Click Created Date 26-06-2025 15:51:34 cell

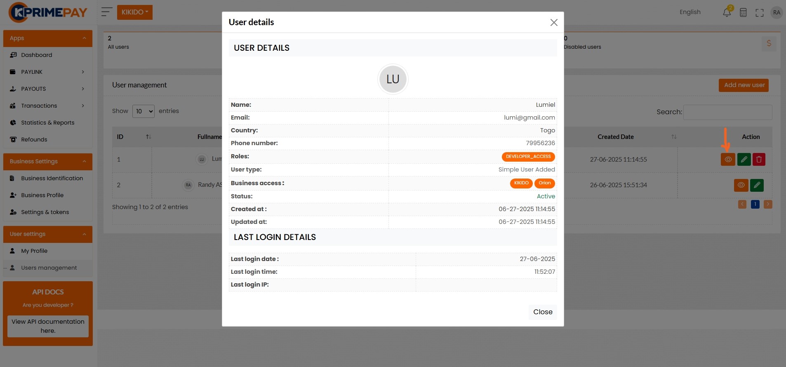click(618, 185)
